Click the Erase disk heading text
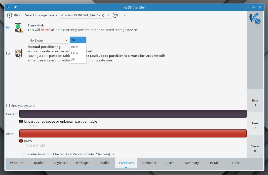 coord(36,25)
